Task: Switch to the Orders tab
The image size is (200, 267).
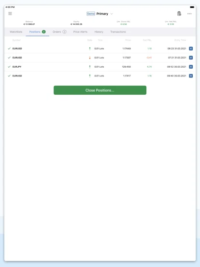Action: (59, 31)
